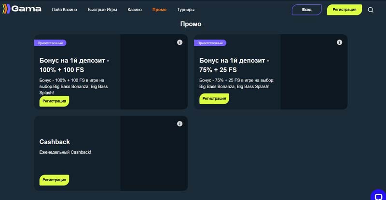Open the 75% + 25 FS bonus title
The width and height of the screenshot is (386, 200).
point(234,65)
